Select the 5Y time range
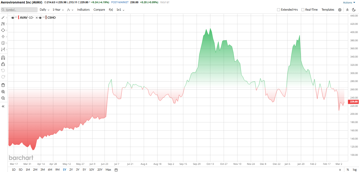This screenshot has width=359, height=172. 84,170
